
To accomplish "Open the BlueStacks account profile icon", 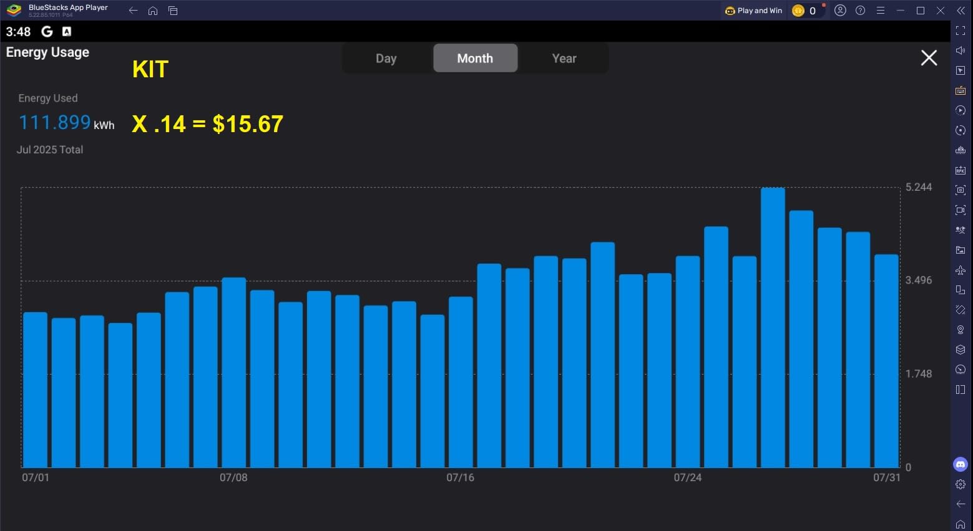I will [x=840, y=11].
